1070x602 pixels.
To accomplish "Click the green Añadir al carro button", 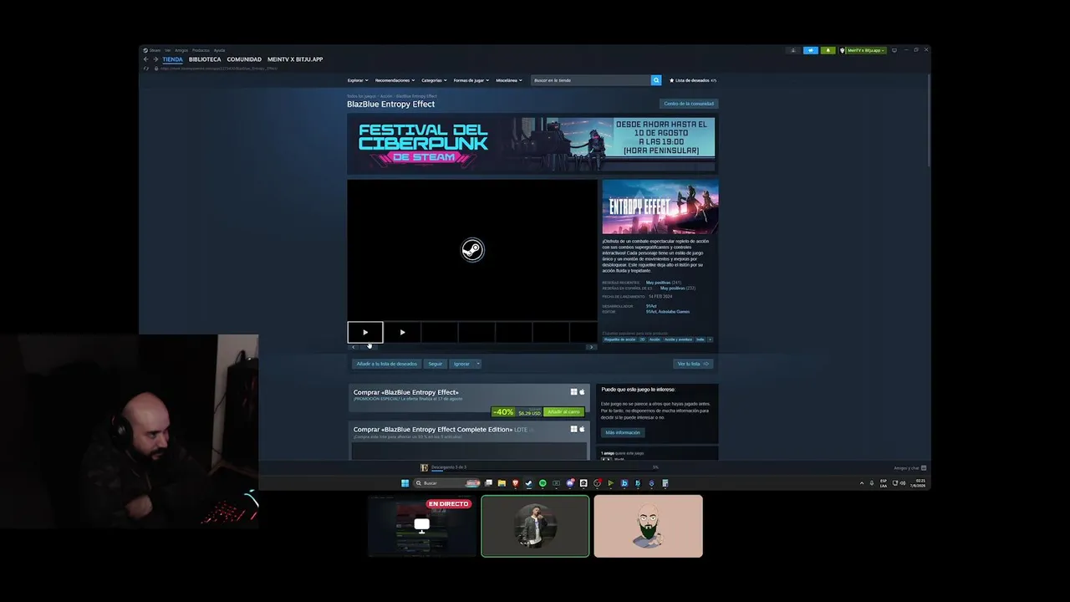I will 563,412.
